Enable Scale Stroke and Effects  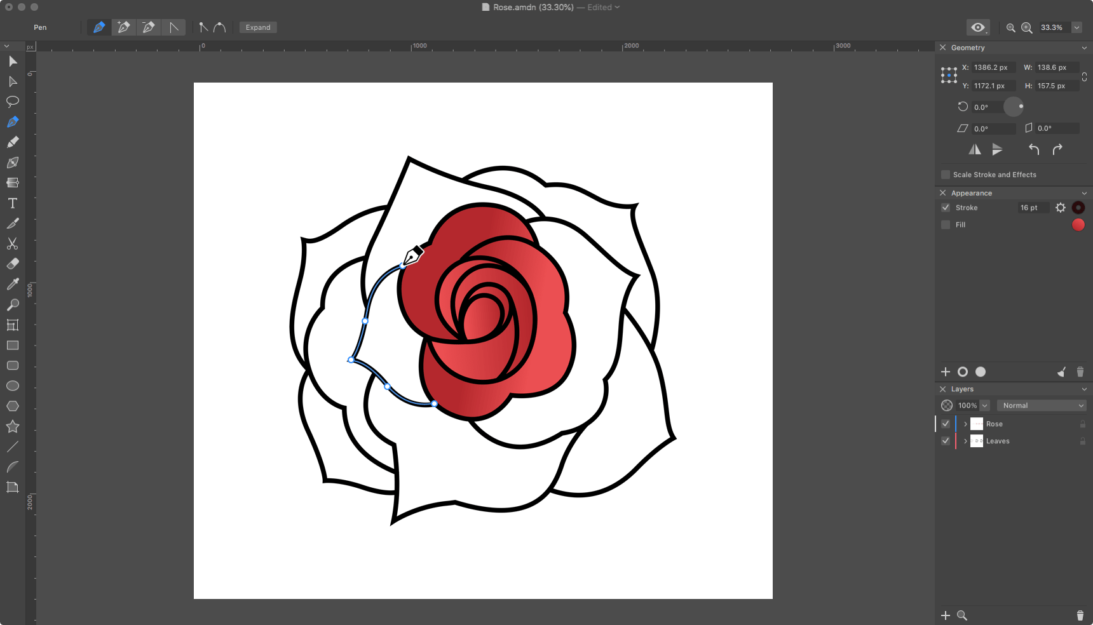point(946,175)
